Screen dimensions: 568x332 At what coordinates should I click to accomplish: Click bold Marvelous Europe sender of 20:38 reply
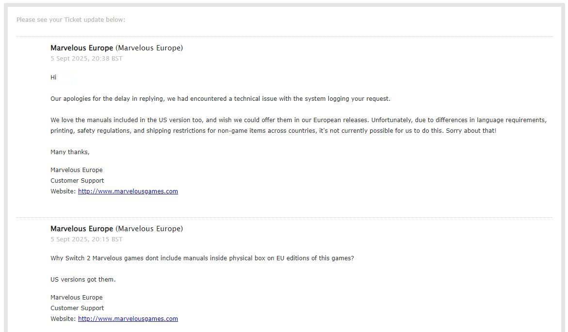coord(82,48)
